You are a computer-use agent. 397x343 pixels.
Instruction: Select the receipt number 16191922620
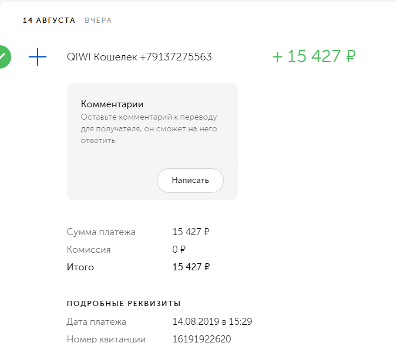click(201, 338)
